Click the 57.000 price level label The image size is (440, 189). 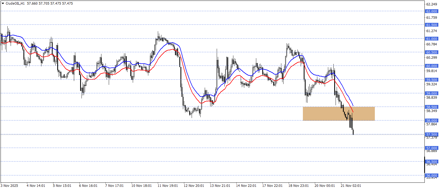click(432, 148)
